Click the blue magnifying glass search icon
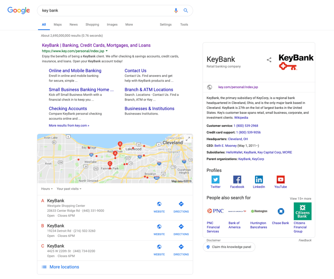 click(x=186, y=10)
